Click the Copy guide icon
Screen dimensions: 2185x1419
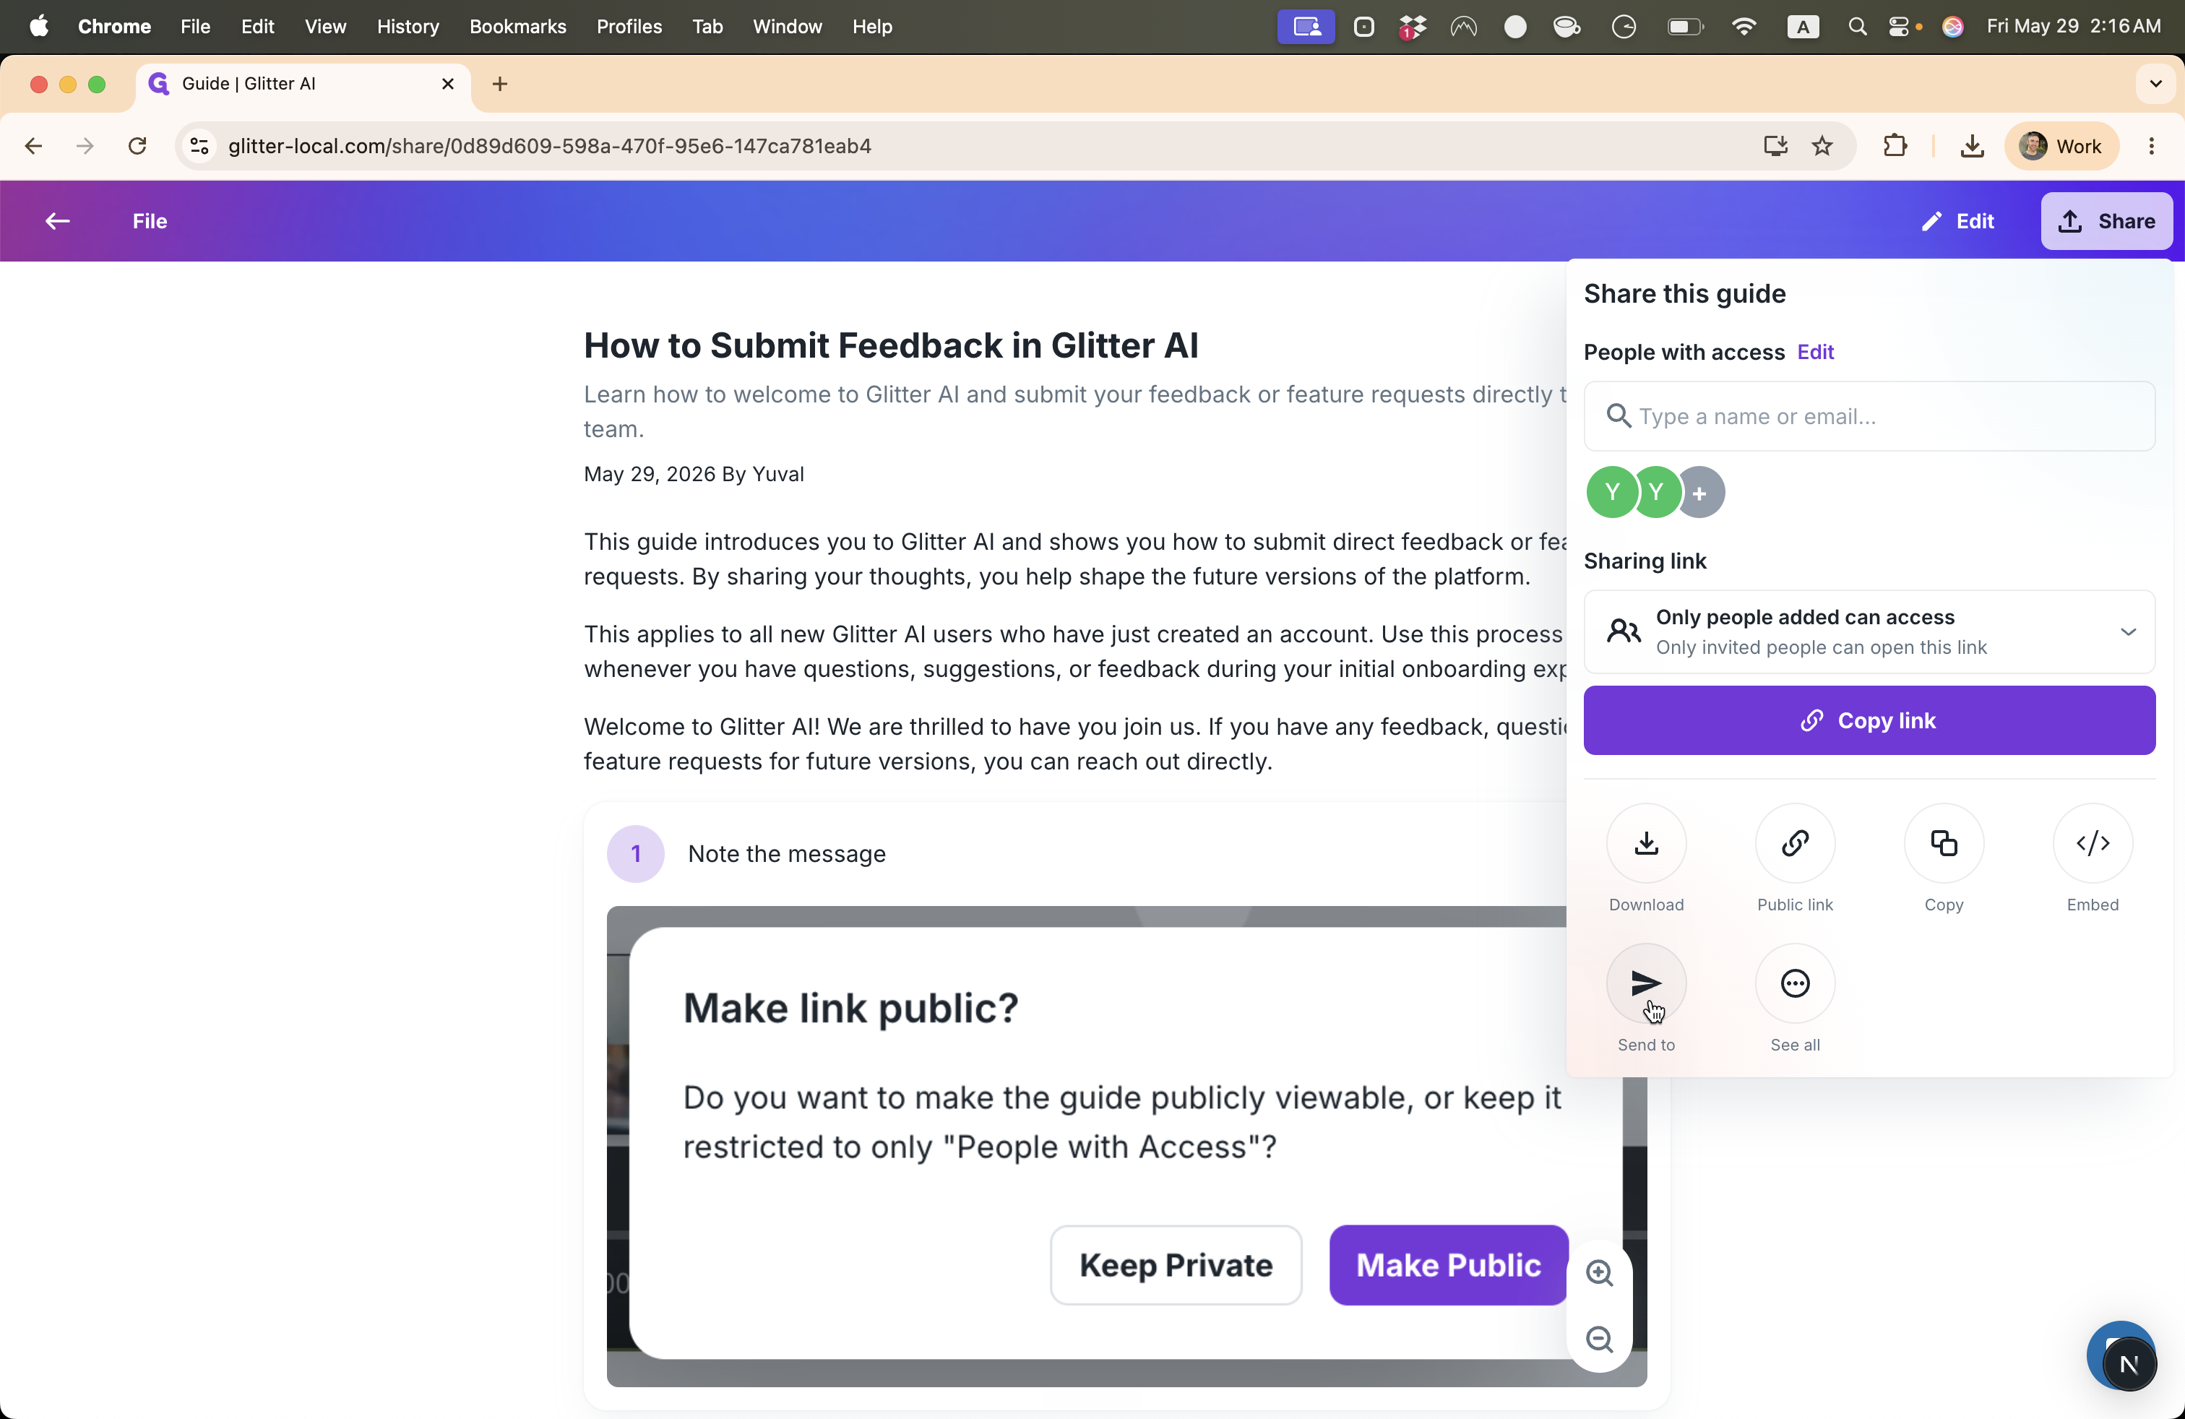tap(1944, 842)
